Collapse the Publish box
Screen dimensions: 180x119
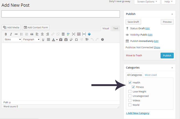(172, 14)
